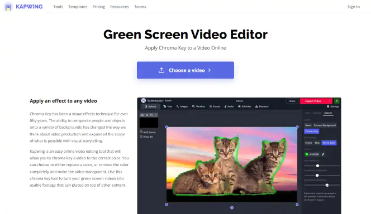Open the Text tool in studio toolbar
This screenshot has height=214, width=371.
168,106
